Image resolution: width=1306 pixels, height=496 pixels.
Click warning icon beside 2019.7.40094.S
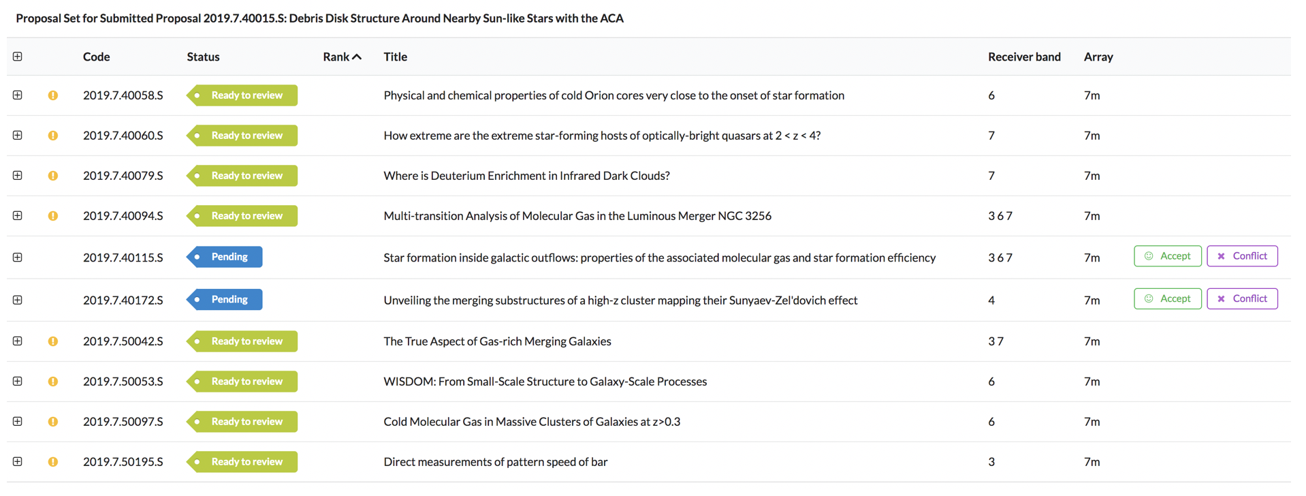(x=52, y=216)
